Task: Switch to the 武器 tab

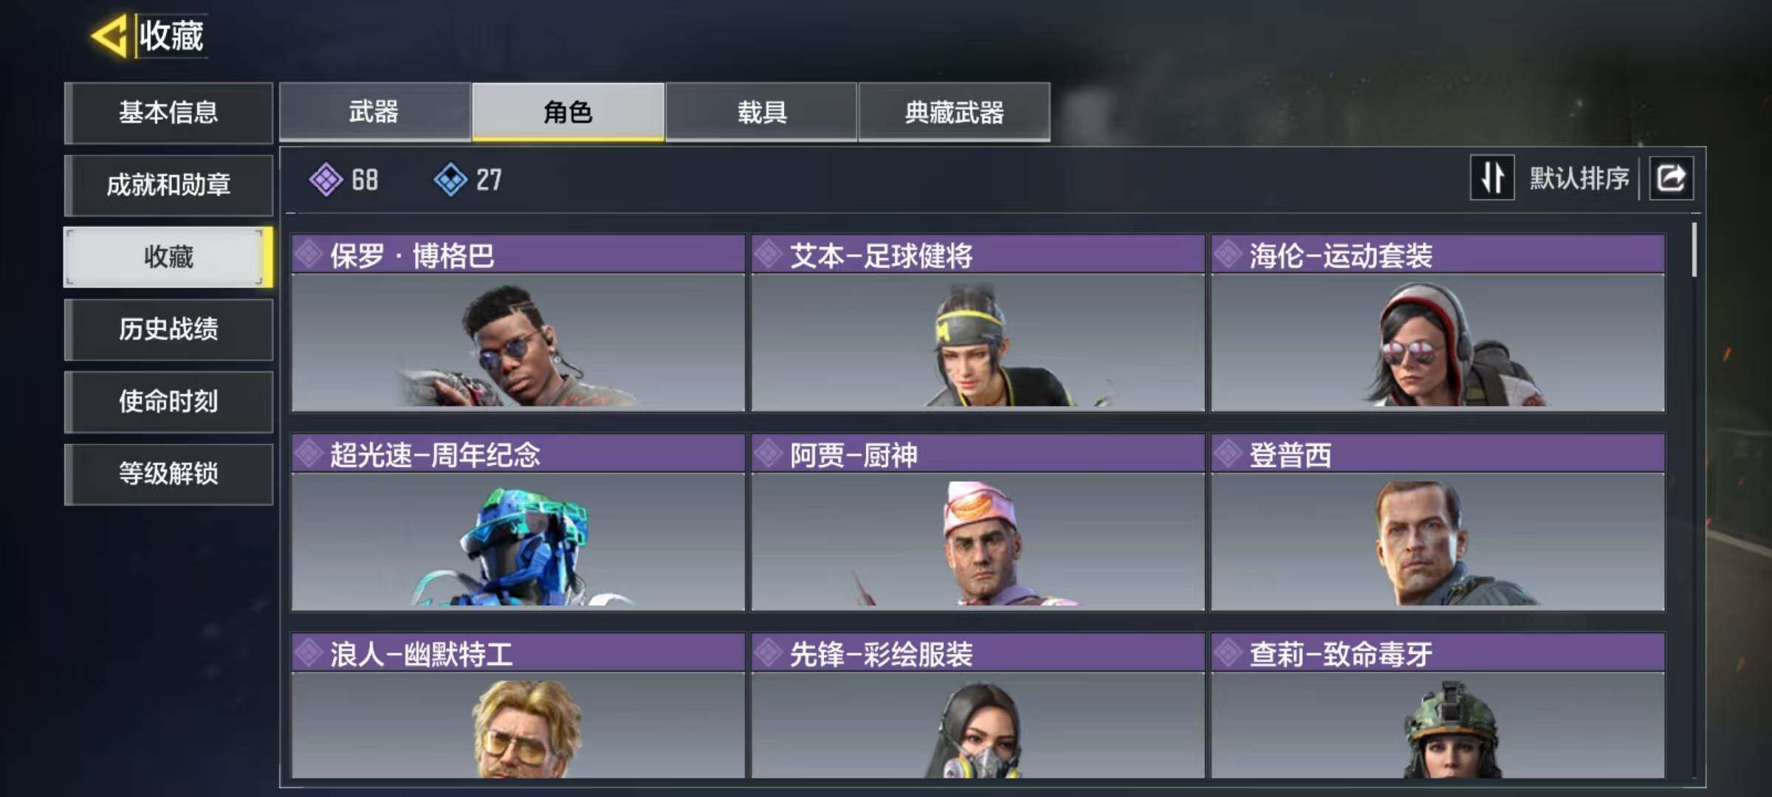Action: click(374, 112)
